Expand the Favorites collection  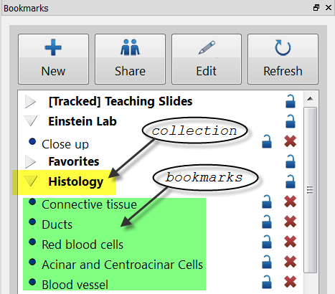tap(30, 162)
